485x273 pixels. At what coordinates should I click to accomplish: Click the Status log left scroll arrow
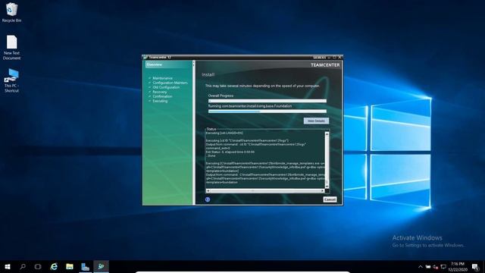[x=208, y=190]
